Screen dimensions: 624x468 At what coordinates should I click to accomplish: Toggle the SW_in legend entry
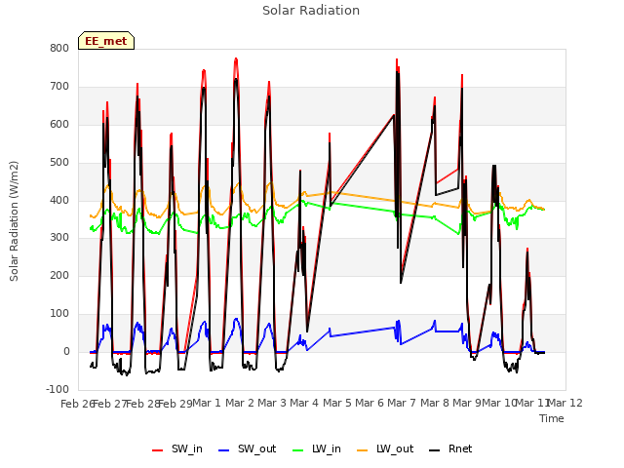point(177,449)
